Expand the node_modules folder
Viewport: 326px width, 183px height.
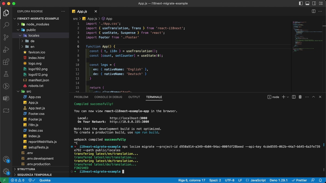click(38, 24)
